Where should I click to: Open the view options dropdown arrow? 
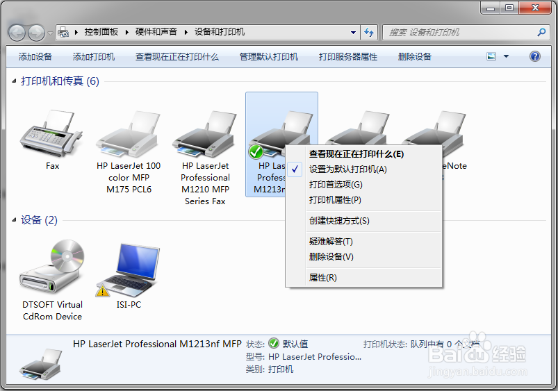tap(506, 56)
